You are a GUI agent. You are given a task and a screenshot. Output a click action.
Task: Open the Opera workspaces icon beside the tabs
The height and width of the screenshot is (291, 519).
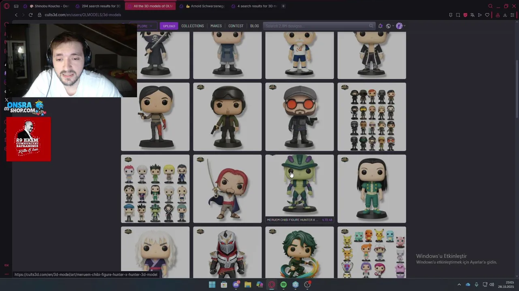point(16,6)
